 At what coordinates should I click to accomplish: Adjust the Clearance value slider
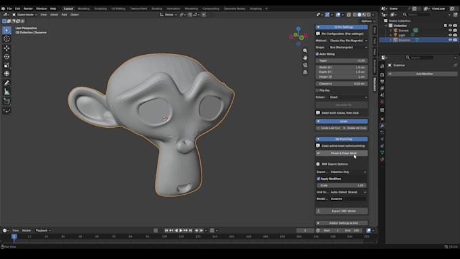tap(342, 84)
